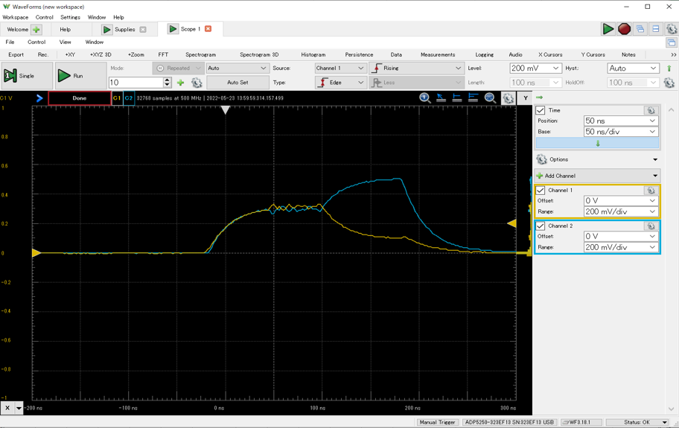Open the Time settings gear icon
This screenshot has width=679, height=428.
(651, 110)
